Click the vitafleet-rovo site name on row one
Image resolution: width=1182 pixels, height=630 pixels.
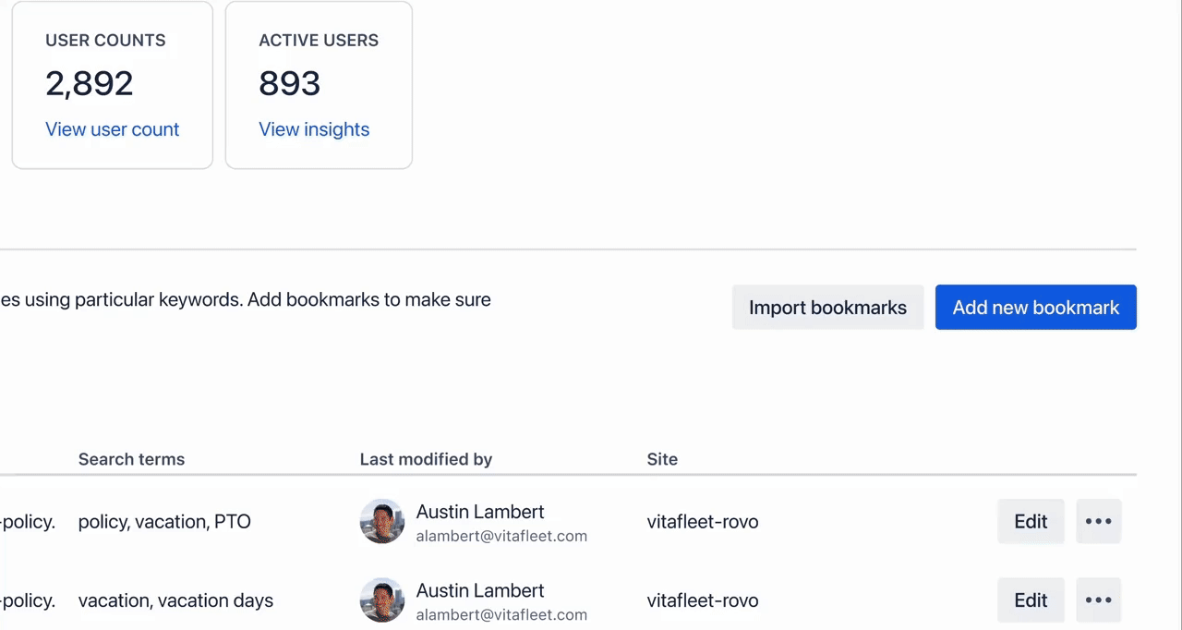pyautogui.click(x=702, y=521)
